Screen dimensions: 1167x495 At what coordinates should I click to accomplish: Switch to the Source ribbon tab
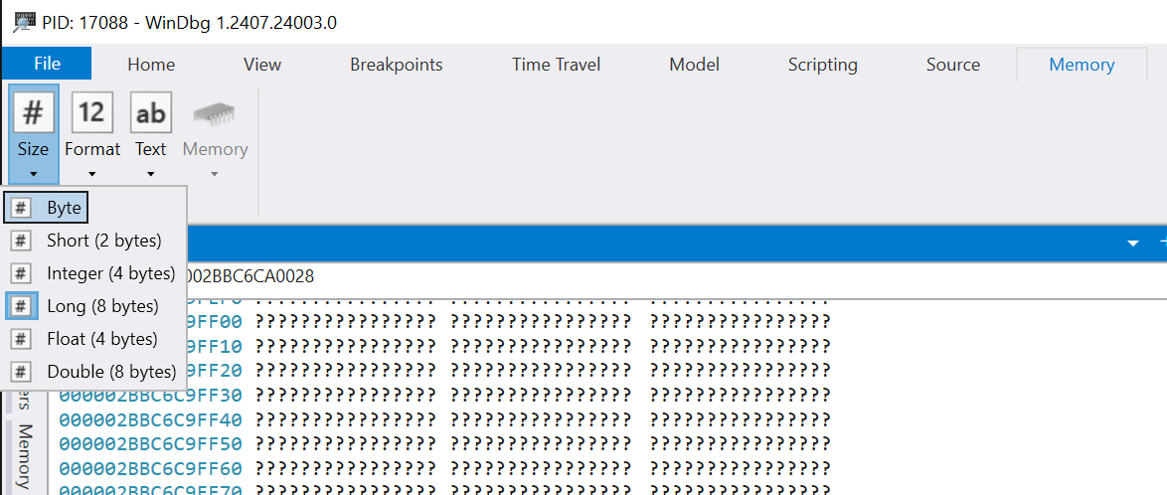952,65
